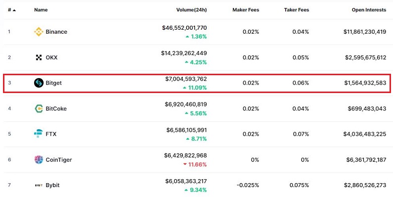Click Bybit 9.34% volume change
This screenshot has height=197, width=393.
(x=196, y=190)
